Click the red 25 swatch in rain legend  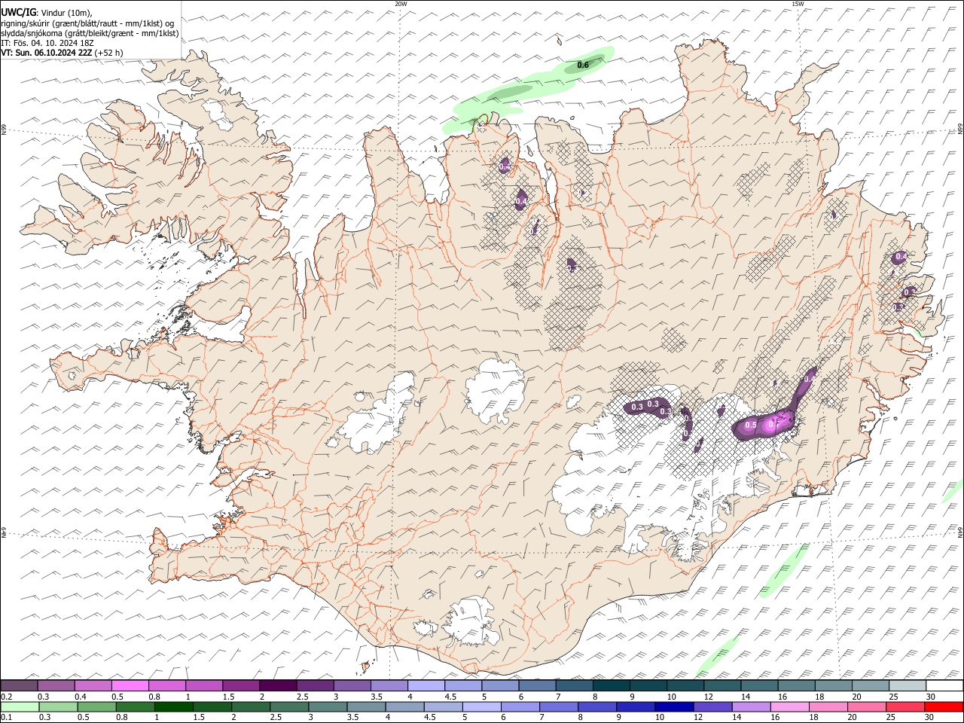coord(906,706)
